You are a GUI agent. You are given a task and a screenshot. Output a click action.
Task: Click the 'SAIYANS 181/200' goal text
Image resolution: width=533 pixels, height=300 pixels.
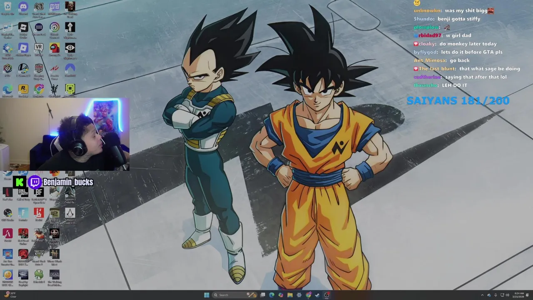tap(458, 100)
